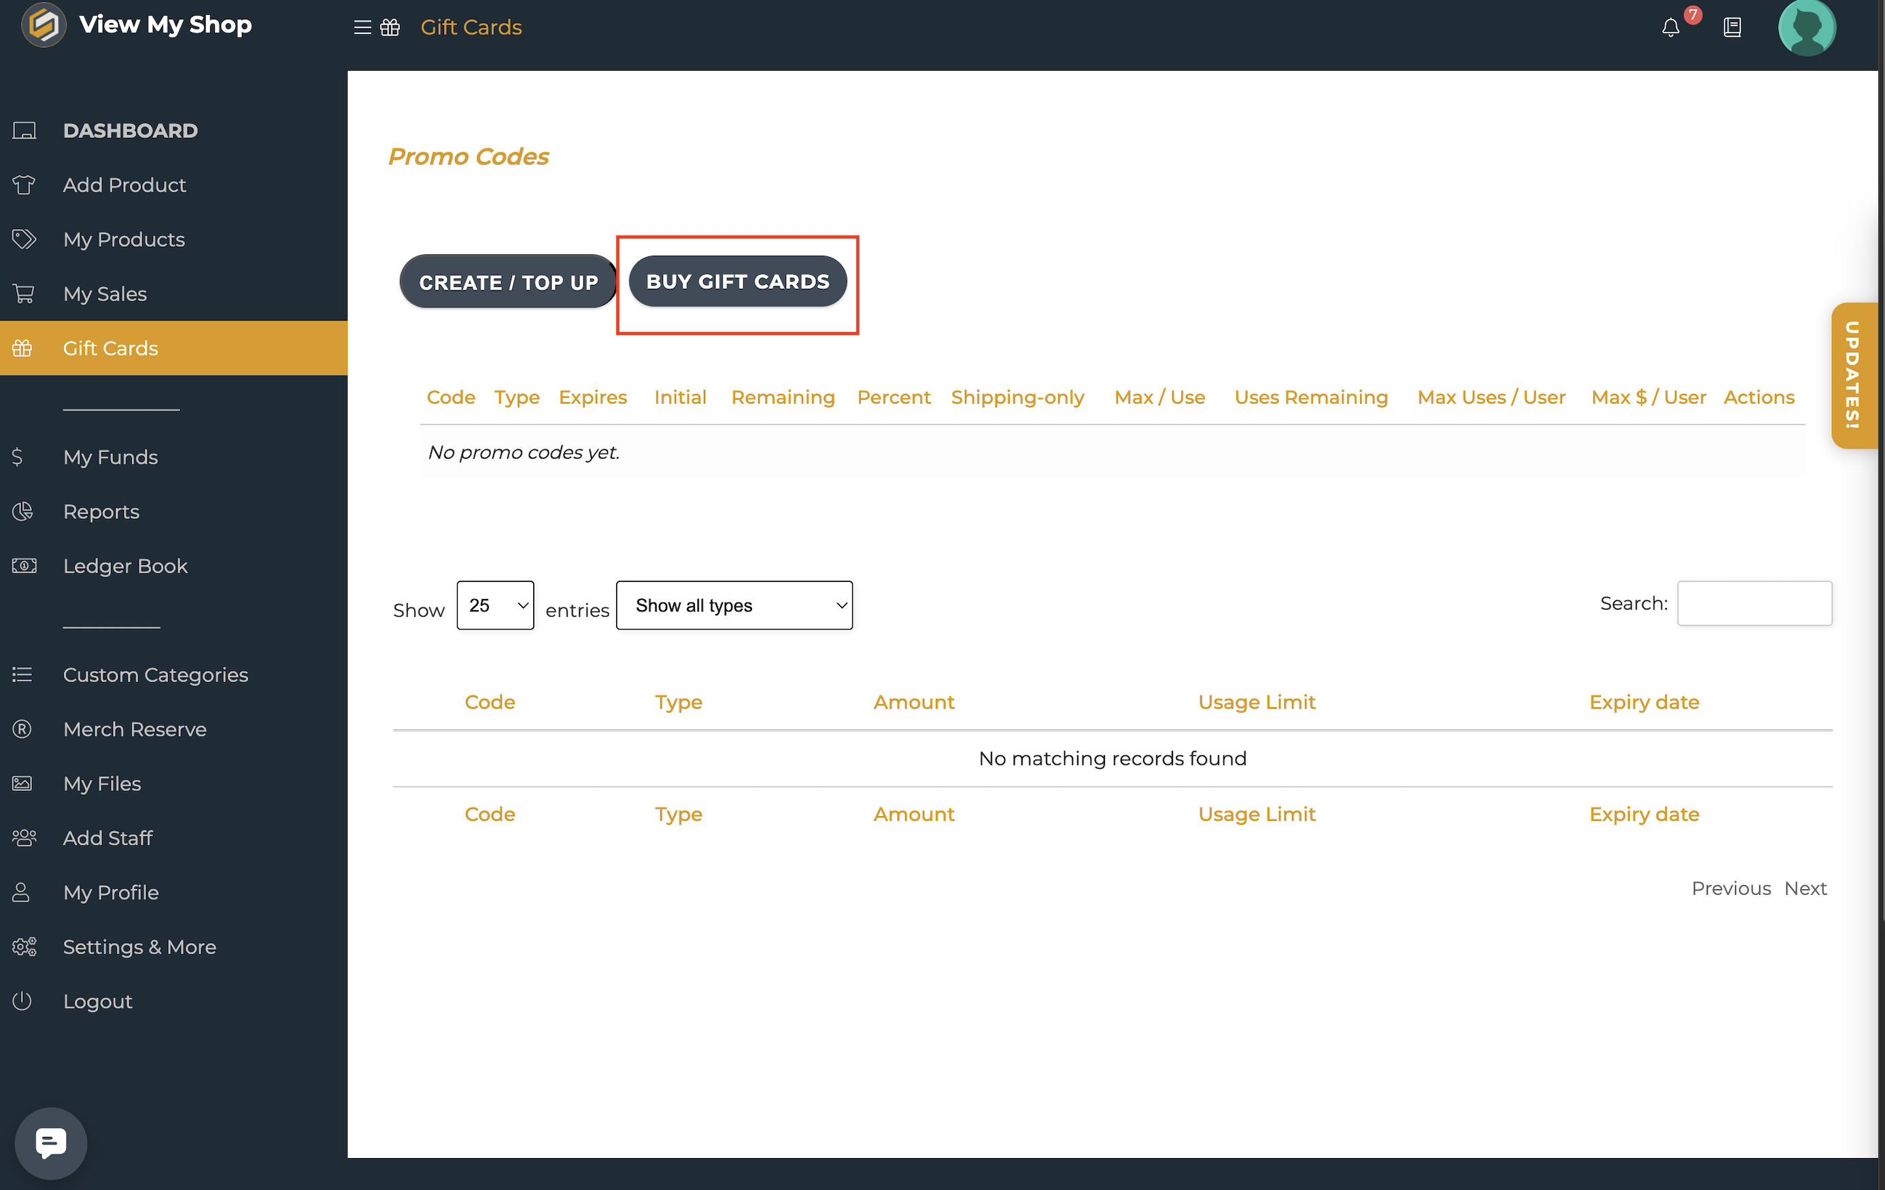The image size is (1885, 1190).
Task: Sort by the Expiry date column header
Action: [x=1643, y=702]
